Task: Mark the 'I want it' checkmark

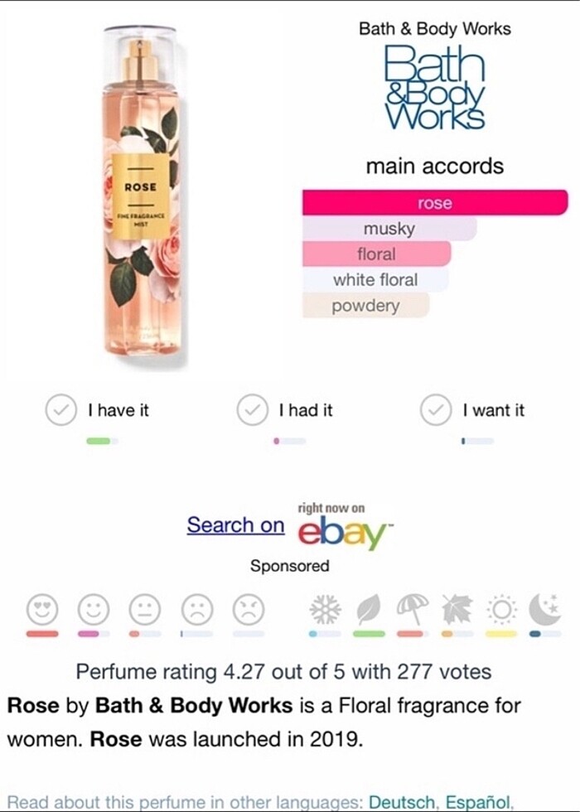Action: (436, 410)
